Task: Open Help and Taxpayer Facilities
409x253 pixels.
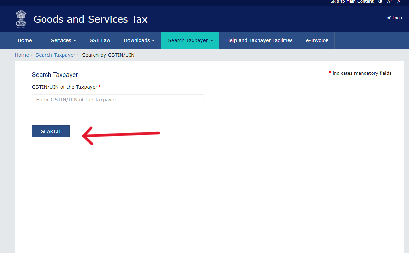Action: click(259, 40)
